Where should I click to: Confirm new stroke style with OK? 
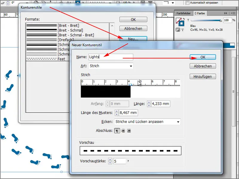coord(203,57)
